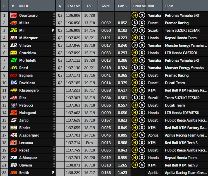This screenshot has height=176, width=208.
Task: Click Petrucci's number 9 badge
Action: (x=14, y=105)
